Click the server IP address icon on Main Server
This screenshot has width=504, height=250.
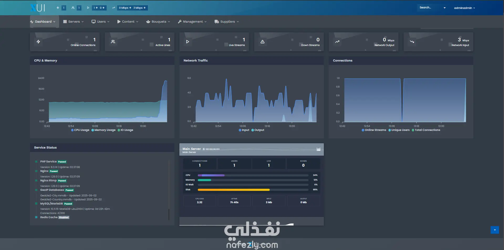[204, 149]
